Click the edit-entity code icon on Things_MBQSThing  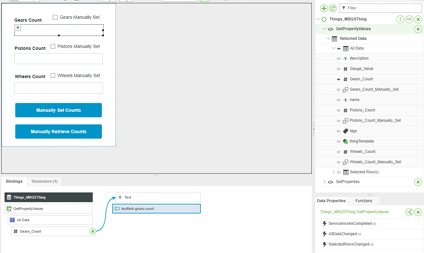point(409,19)
